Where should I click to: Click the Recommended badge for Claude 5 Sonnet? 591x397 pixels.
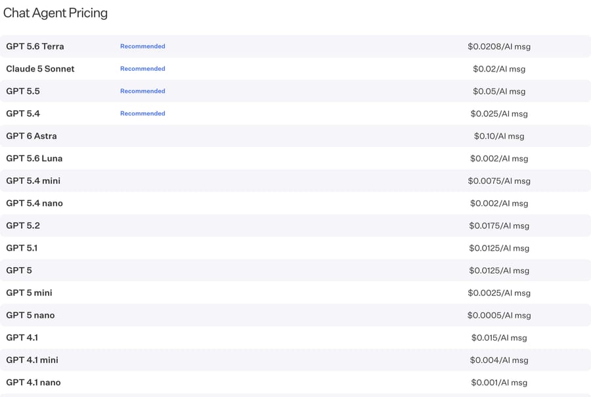(142, 68)
